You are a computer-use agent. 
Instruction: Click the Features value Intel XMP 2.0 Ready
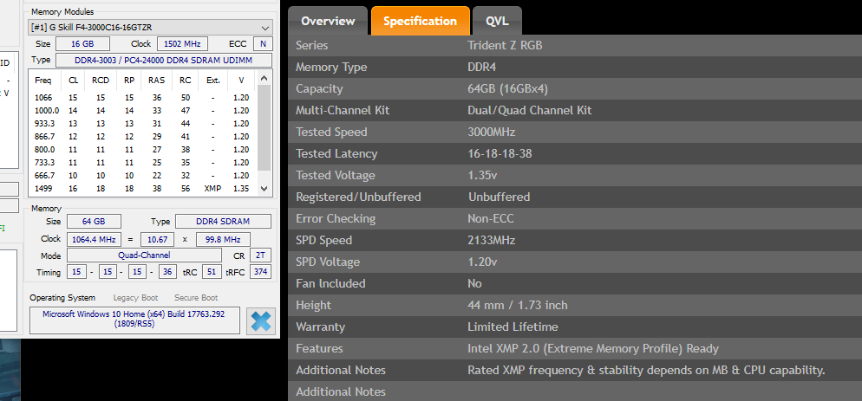tap(592, 349)
